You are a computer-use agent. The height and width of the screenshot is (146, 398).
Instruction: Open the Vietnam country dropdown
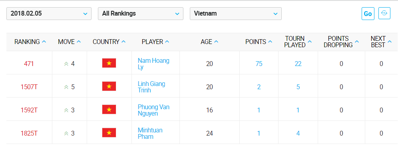click(x=235, y=14)
